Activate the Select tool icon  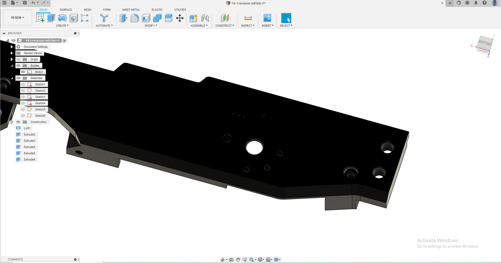click(286, 18)
